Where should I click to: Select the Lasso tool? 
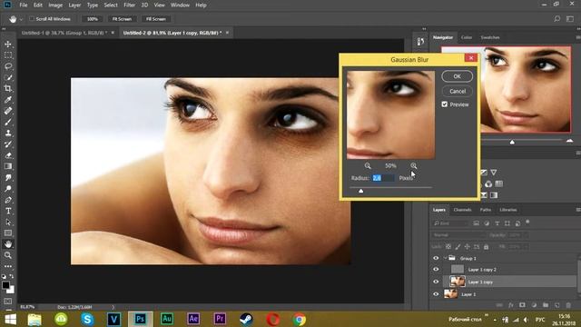(x=8, y=66)
